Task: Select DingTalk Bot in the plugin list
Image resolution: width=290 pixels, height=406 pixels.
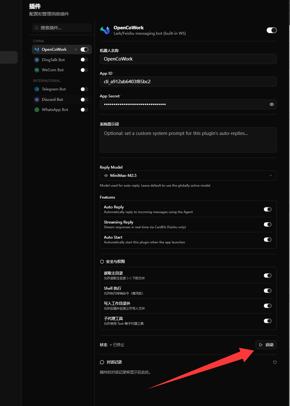Action: point(62,60)
